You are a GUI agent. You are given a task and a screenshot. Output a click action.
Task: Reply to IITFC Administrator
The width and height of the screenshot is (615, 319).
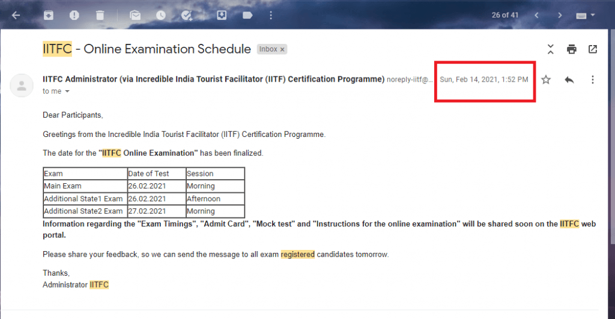coord(569,80)
